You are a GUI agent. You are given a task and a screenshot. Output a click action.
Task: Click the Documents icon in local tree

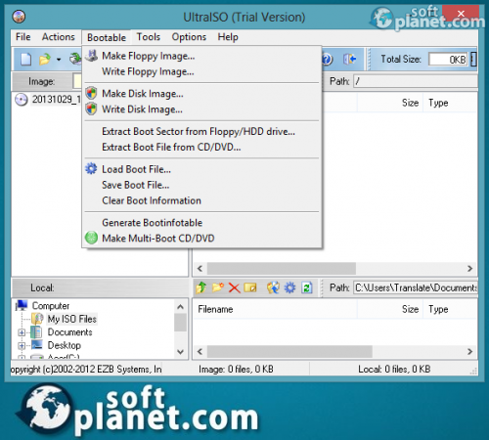pyautogui.click(x=36, y=332)
